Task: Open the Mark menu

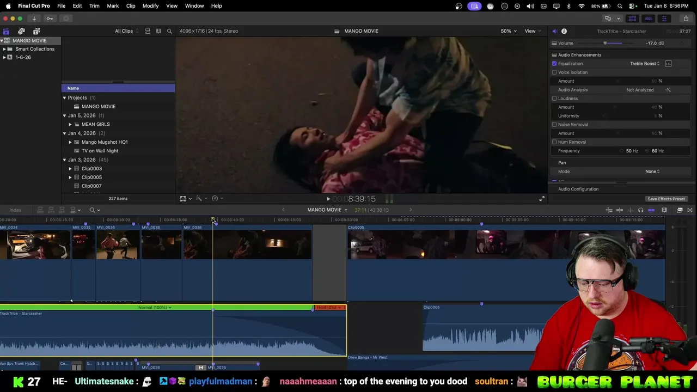Action: [113, 6]
